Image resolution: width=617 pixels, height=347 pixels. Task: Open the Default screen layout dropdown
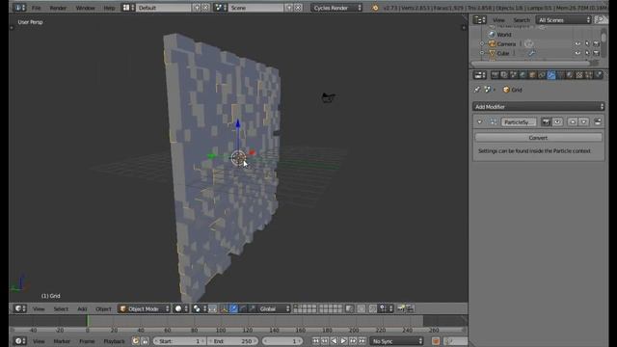(164, 8)
